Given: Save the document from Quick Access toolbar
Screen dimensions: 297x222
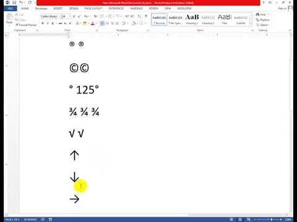Looking at the screenshot, I should pos(14,2).
